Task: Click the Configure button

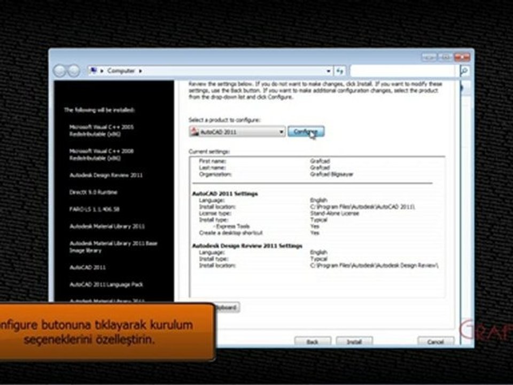Action: pyautogui.click(x=306, y=132)
